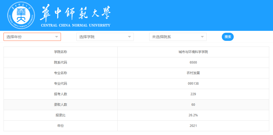Image resolution: width=273 pixels, height=135 pixels.
Task: Select the 报录比 row label
Action: pos(60,115)
